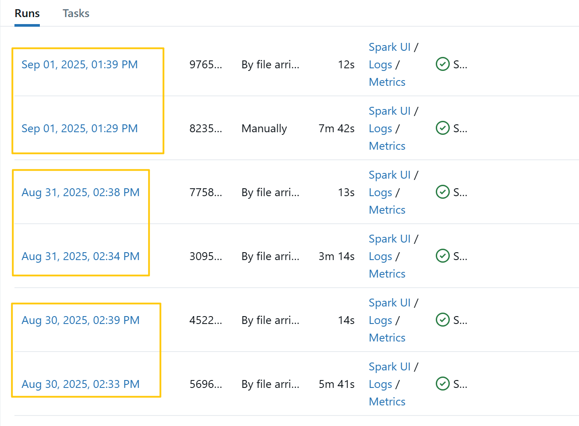579x426 pixels.
Task: Select run ID 5696...
Action: 206,384
